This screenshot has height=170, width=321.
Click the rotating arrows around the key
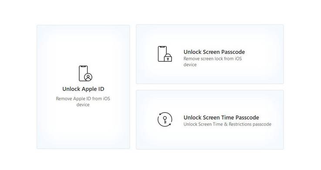[165, 119]
